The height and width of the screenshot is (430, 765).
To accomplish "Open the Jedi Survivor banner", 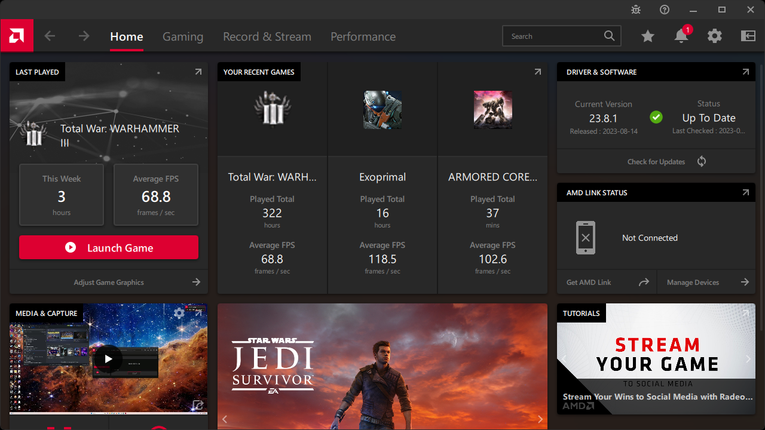I will 382,367.
